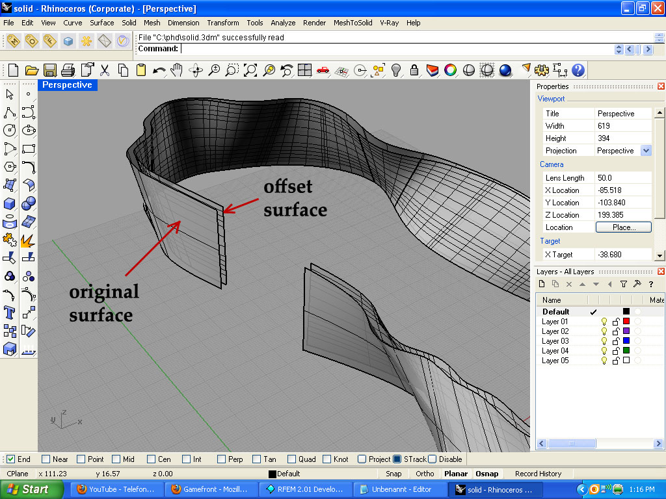The image size is (666, 499).
Task: Click the red color swatch of Layer 01
Action: click(626, 322)
